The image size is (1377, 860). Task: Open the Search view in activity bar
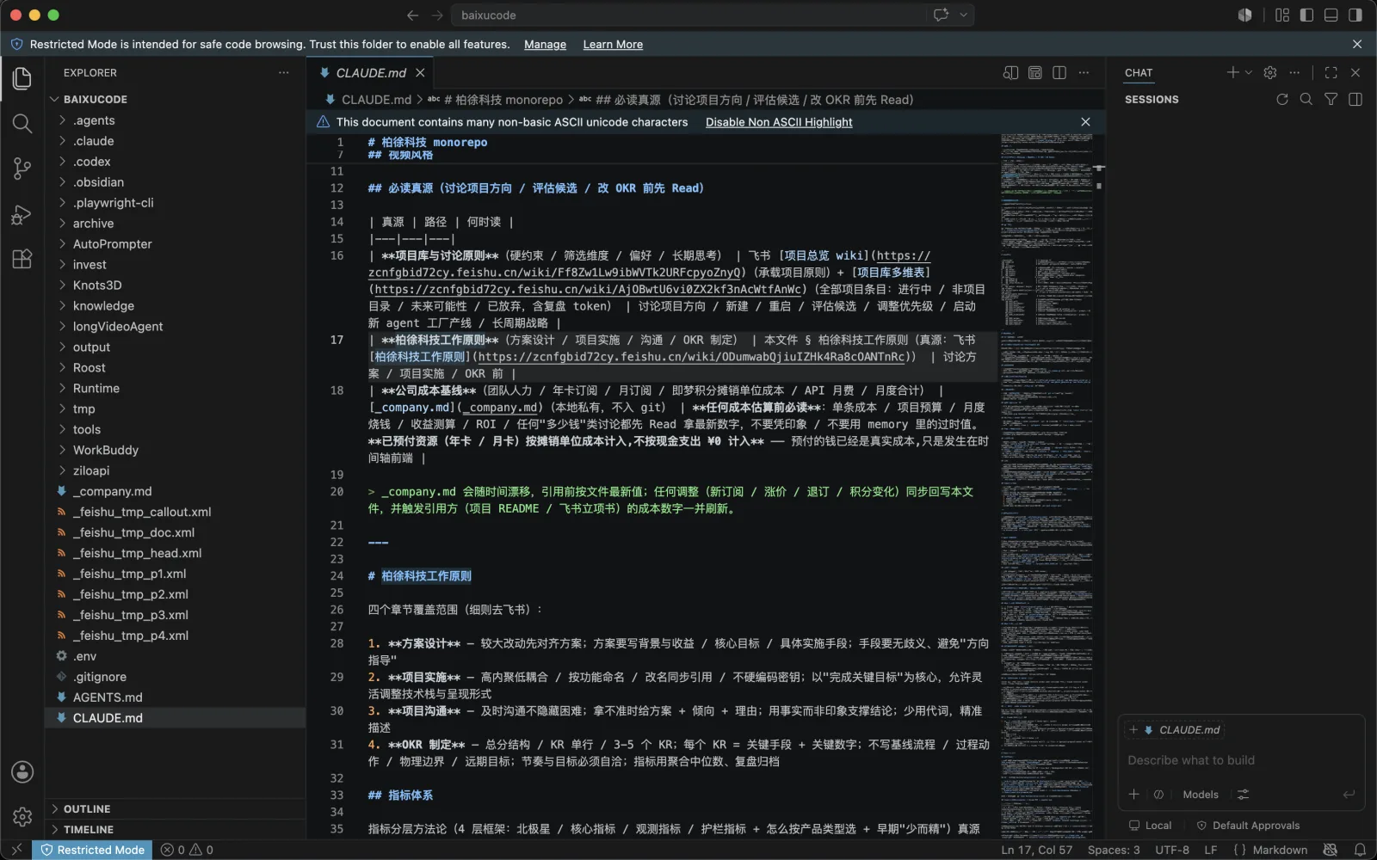(x=22, y=124)
